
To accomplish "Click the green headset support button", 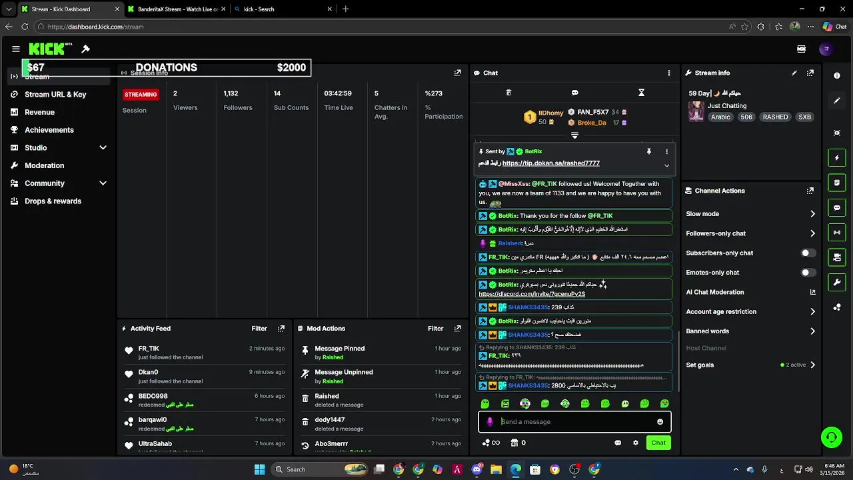I will tap(831, 437).
